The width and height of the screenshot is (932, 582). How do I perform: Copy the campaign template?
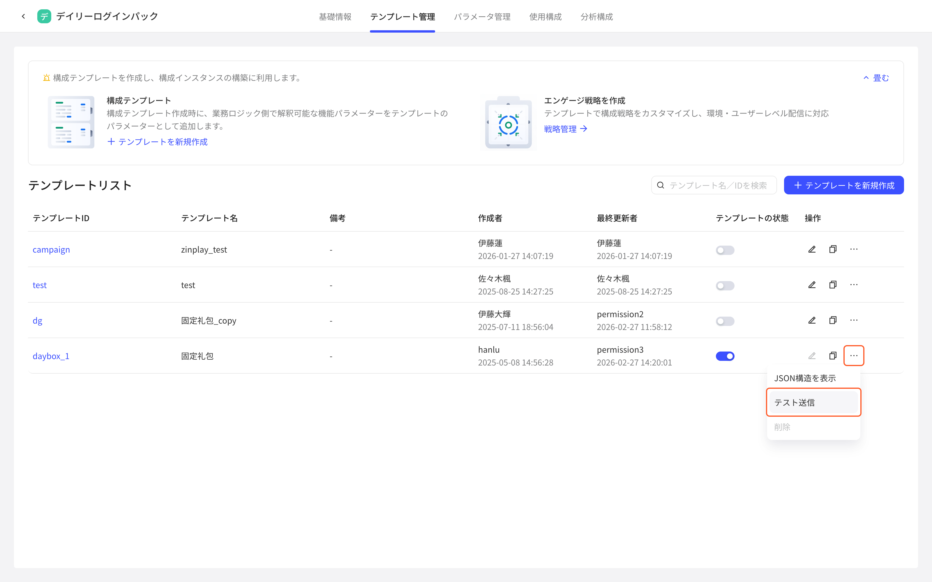point(833,249)
